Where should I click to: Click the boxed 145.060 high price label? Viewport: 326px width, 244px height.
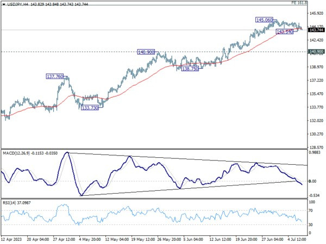tap(264, 20)
